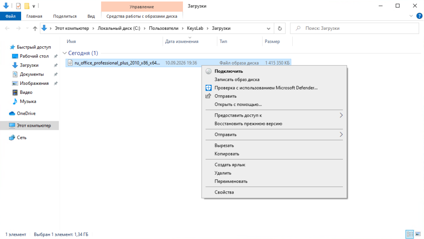Choose Записать образ диска in the context menu

(x=274, y=80)
